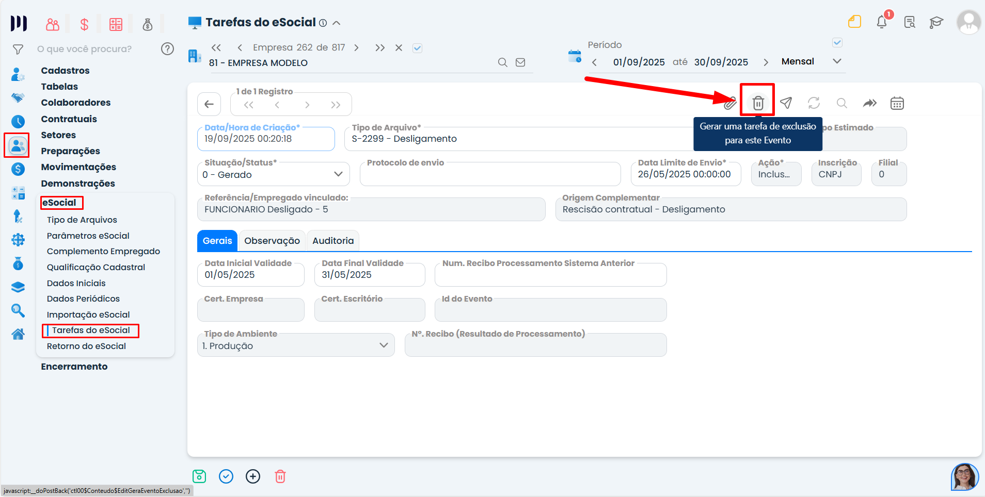This screenshot has height=497, width=985.
Task: Toggle the checkbox above Período selector
Action: coord(837,43)
